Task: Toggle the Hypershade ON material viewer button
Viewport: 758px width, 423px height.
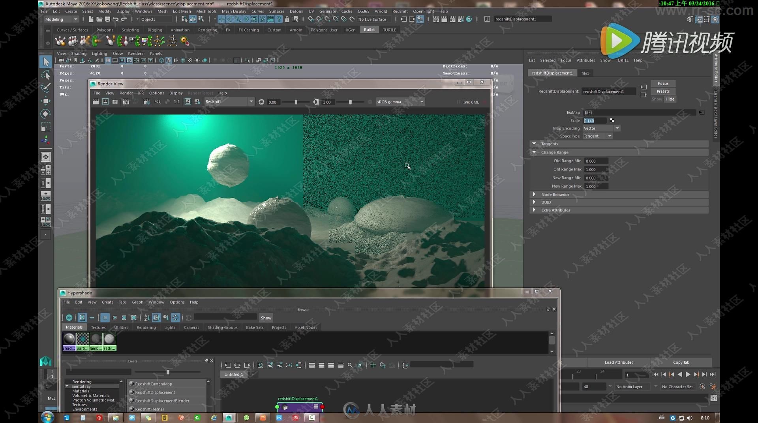Action: pyautogui.click(x=69, y=318)
